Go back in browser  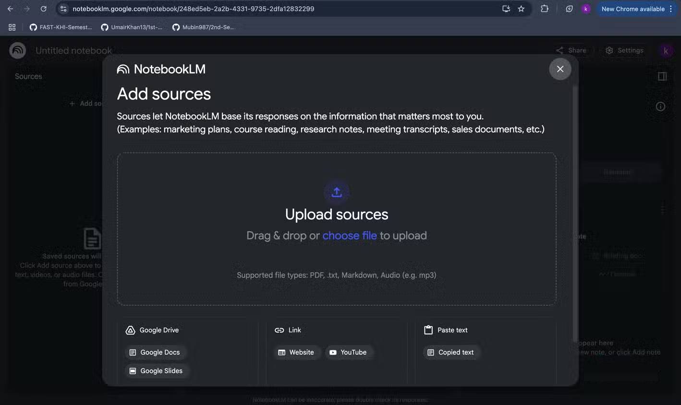point(11,9)
